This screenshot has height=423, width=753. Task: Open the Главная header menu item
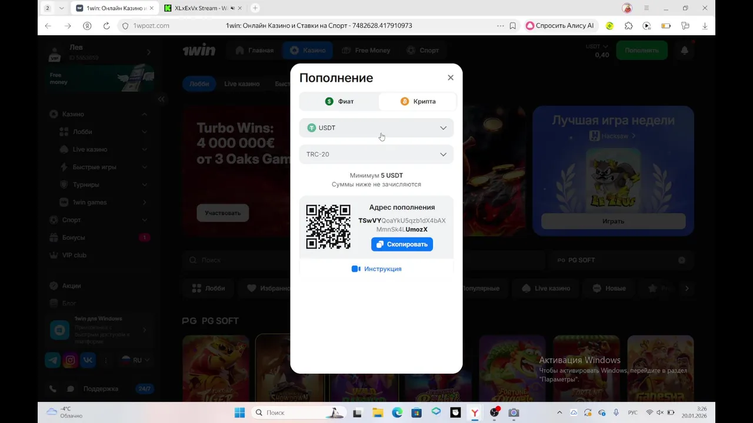pyautogui.click(x=255, y=51)
